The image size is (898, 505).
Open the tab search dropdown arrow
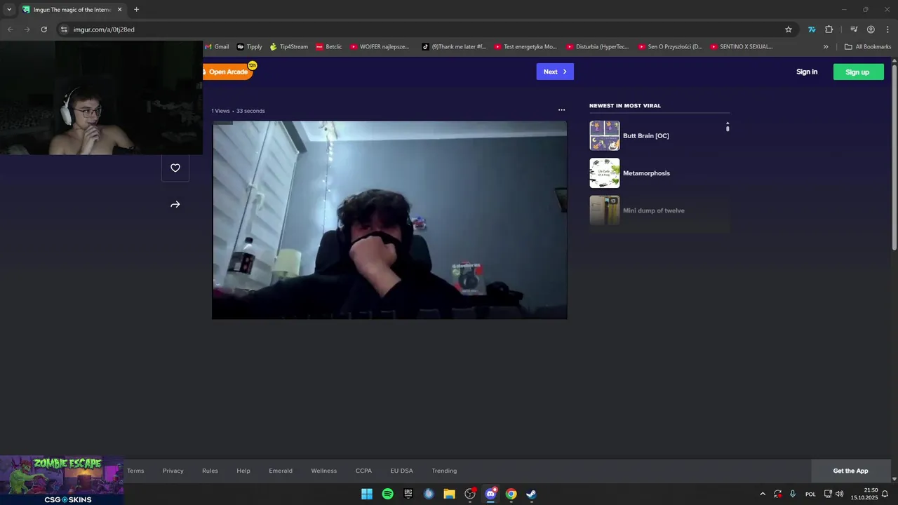click(x=9, y=10)
